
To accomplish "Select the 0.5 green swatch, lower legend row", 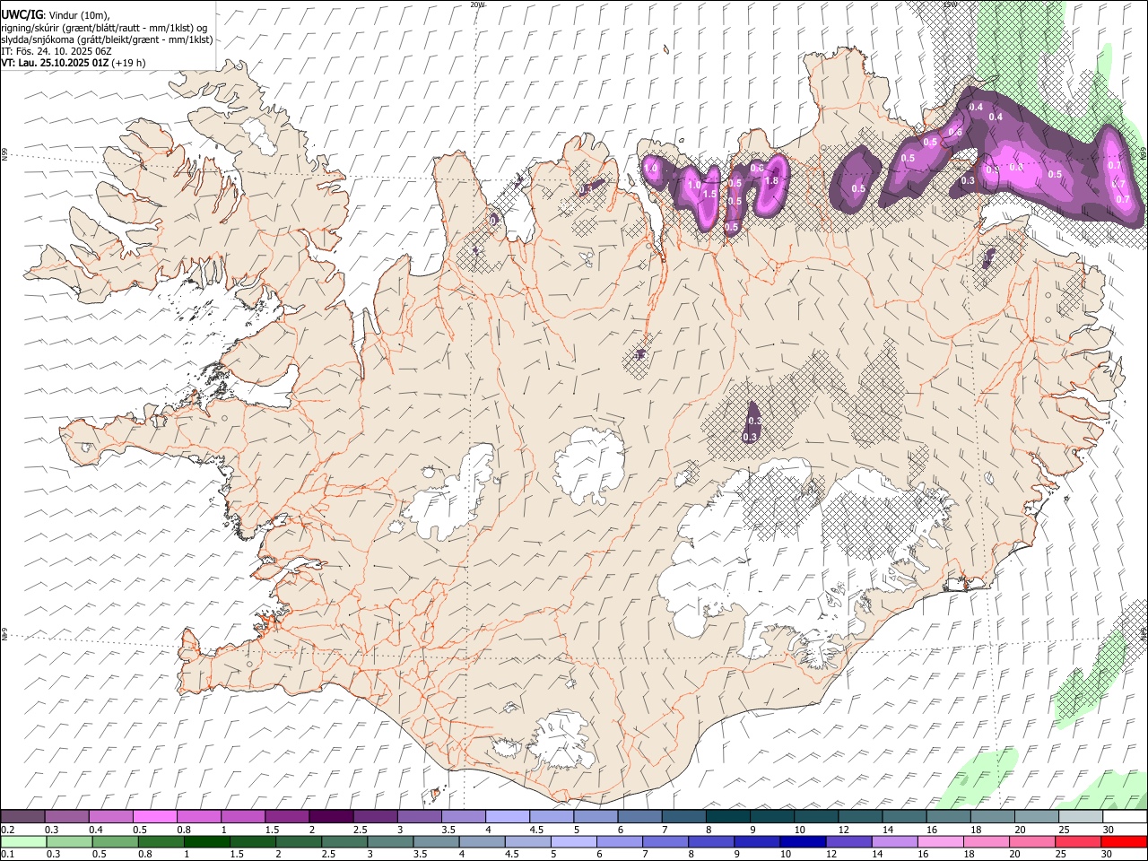I will 115,841.
